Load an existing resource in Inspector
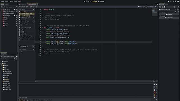The image size is (180, 101). pyautogui.click(x=162, y=7)
